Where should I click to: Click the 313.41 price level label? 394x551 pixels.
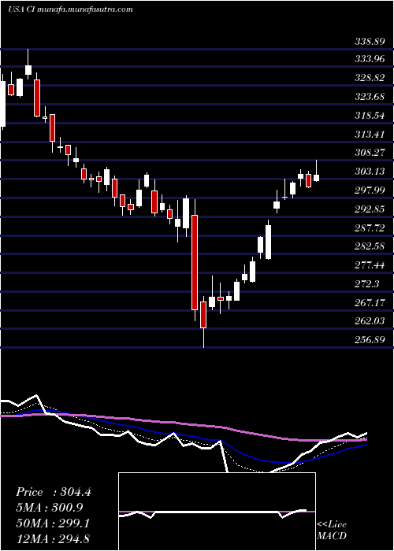point(370,134)
